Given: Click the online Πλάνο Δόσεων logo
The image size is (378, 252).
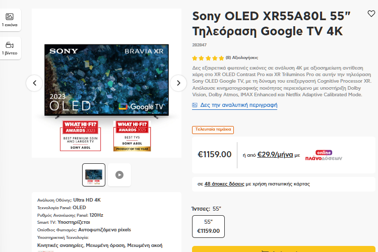Looking at the screenshot, I should pyautogui.click(x=324, y=155).
